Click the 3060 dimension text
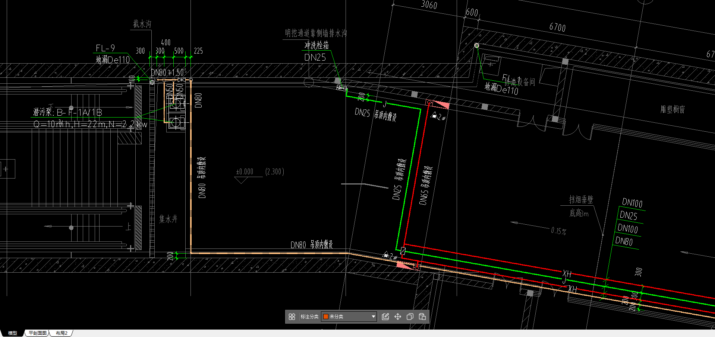The image size is (715, 337). [x=429, y=5]
